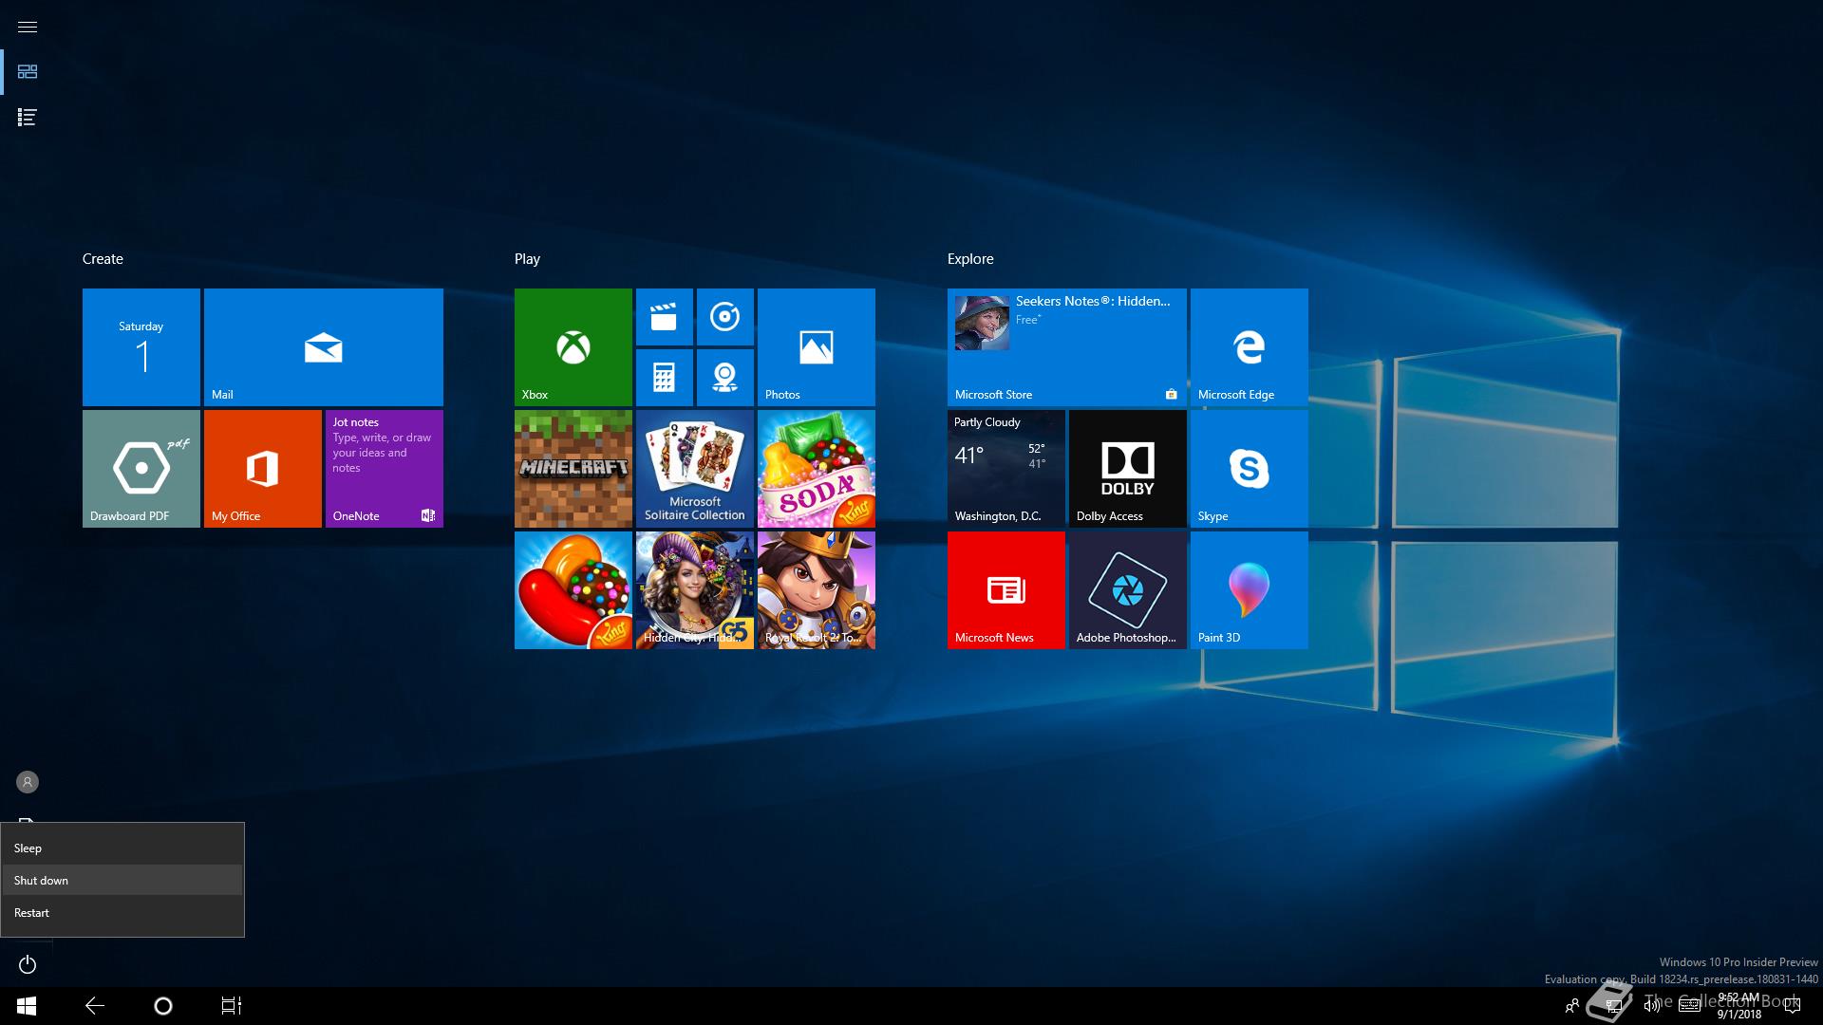Viewport: 1823px width, 1025px height.
Task: Open the OneNote tile
Action: (385, 469)
